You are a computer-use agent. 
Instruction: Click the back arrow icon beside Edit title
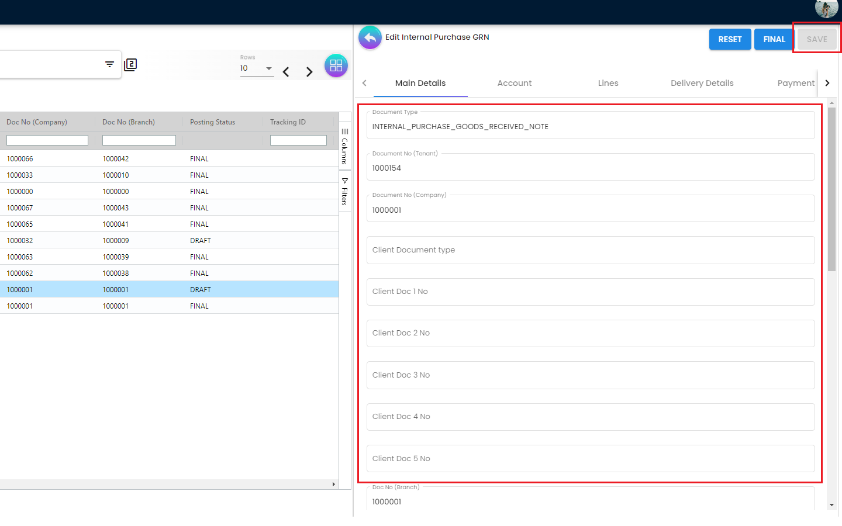click(370, 38)
